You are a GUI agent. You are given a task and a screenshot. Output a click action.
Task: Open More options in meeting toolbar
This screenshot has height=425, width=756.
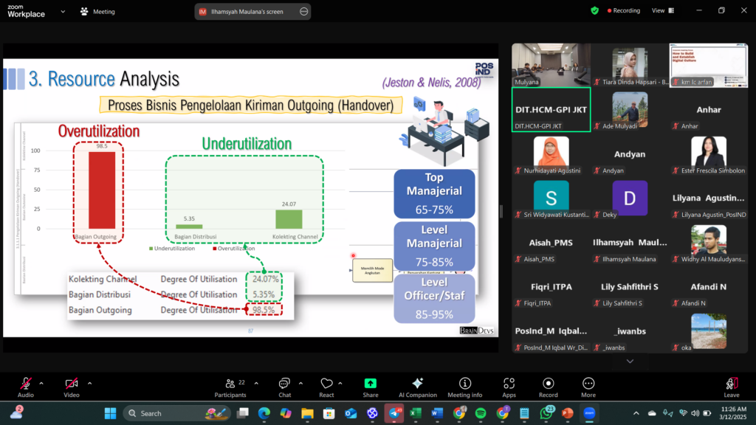click(x=588, y=387)
